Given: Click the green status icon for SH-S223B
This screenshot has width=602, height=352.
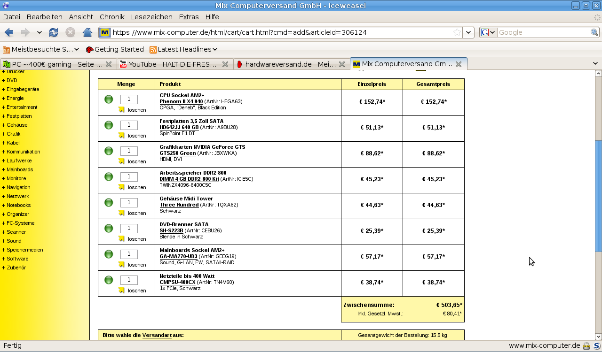Looking at the screenshot, I should point(109,228).
